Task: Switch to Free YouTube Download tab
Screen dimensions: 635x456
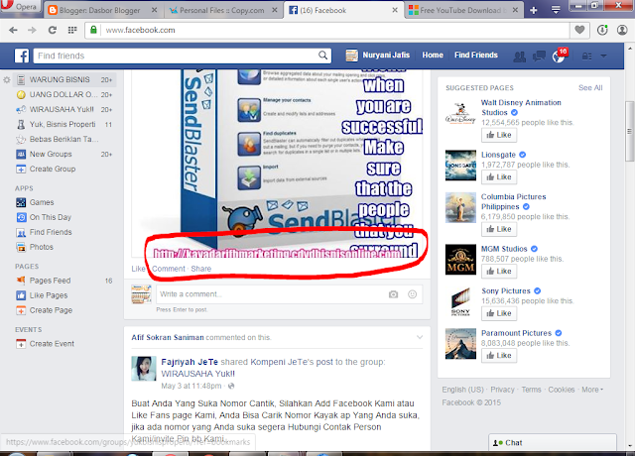Action: pyautogui.click(x=463, y=11)
